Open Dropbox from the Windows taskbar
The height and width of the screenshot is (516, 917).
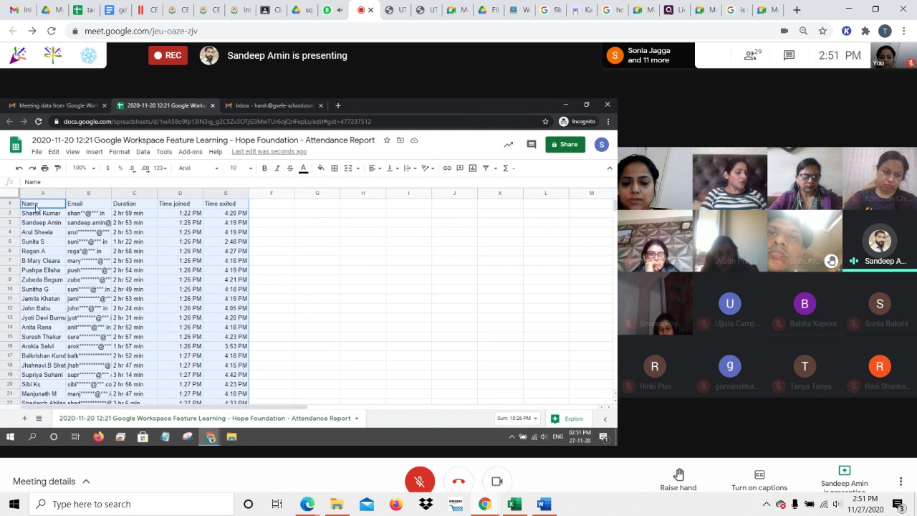[x=426, y=505]
